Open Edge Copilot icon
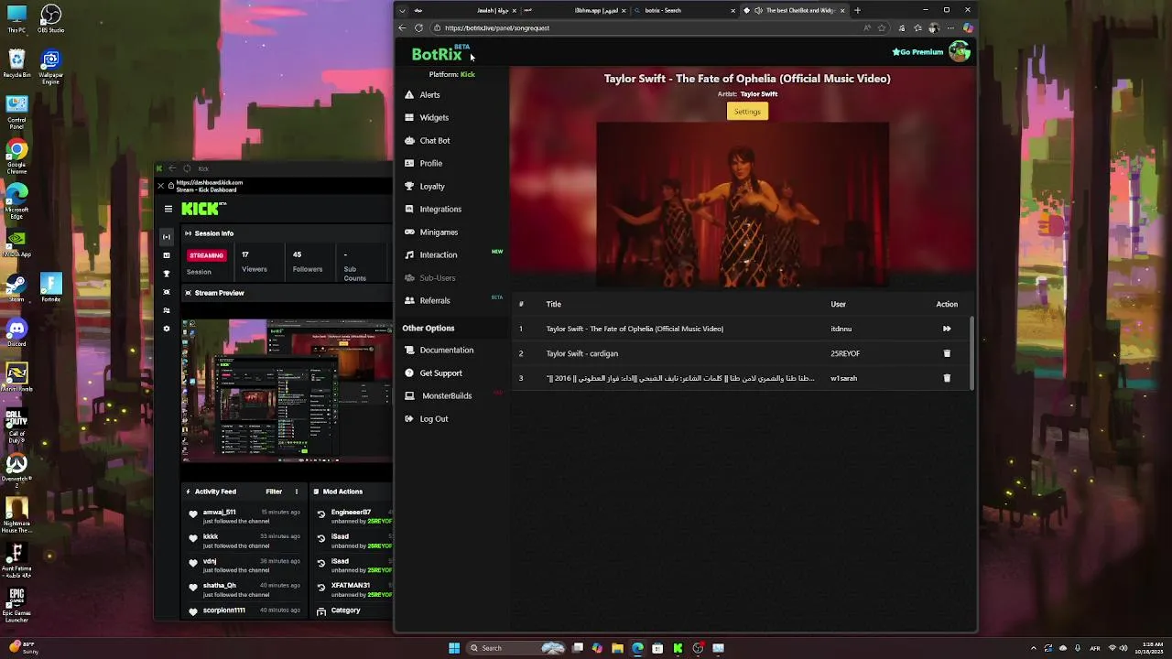1172x659 pixels. coord(968,27)
